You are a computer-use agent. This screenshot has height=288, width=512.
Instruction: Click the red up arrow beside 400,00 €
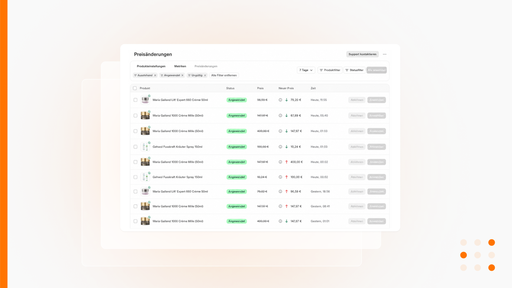click(x=286, y=162)
